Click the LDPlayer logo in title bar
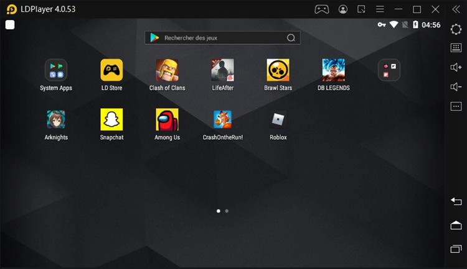This screenshot has width=467, height=269. tap(12, 9)
